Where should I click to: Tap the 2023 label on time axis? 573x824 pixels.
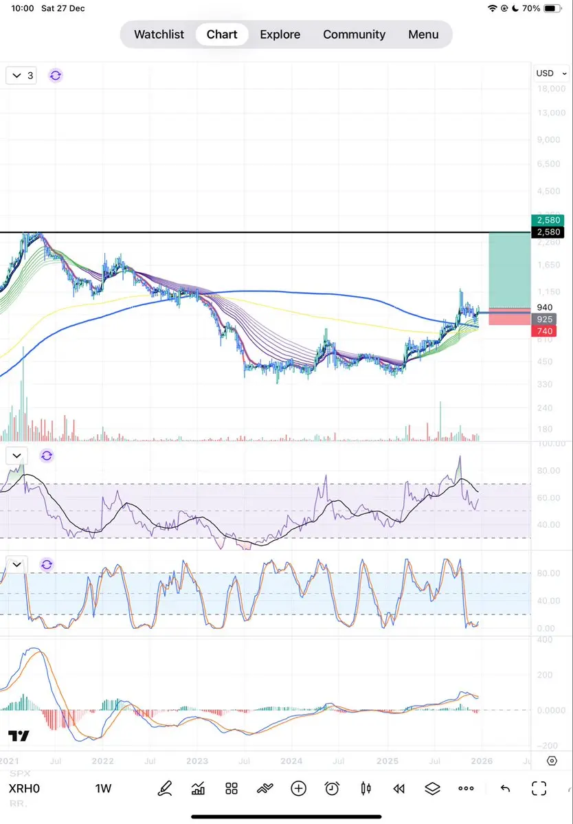pyautogui.click(x=197, y=761)
